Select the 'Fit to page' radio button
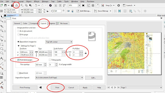Viewport: 165px width, 93px height. click(x=18, y=34)
